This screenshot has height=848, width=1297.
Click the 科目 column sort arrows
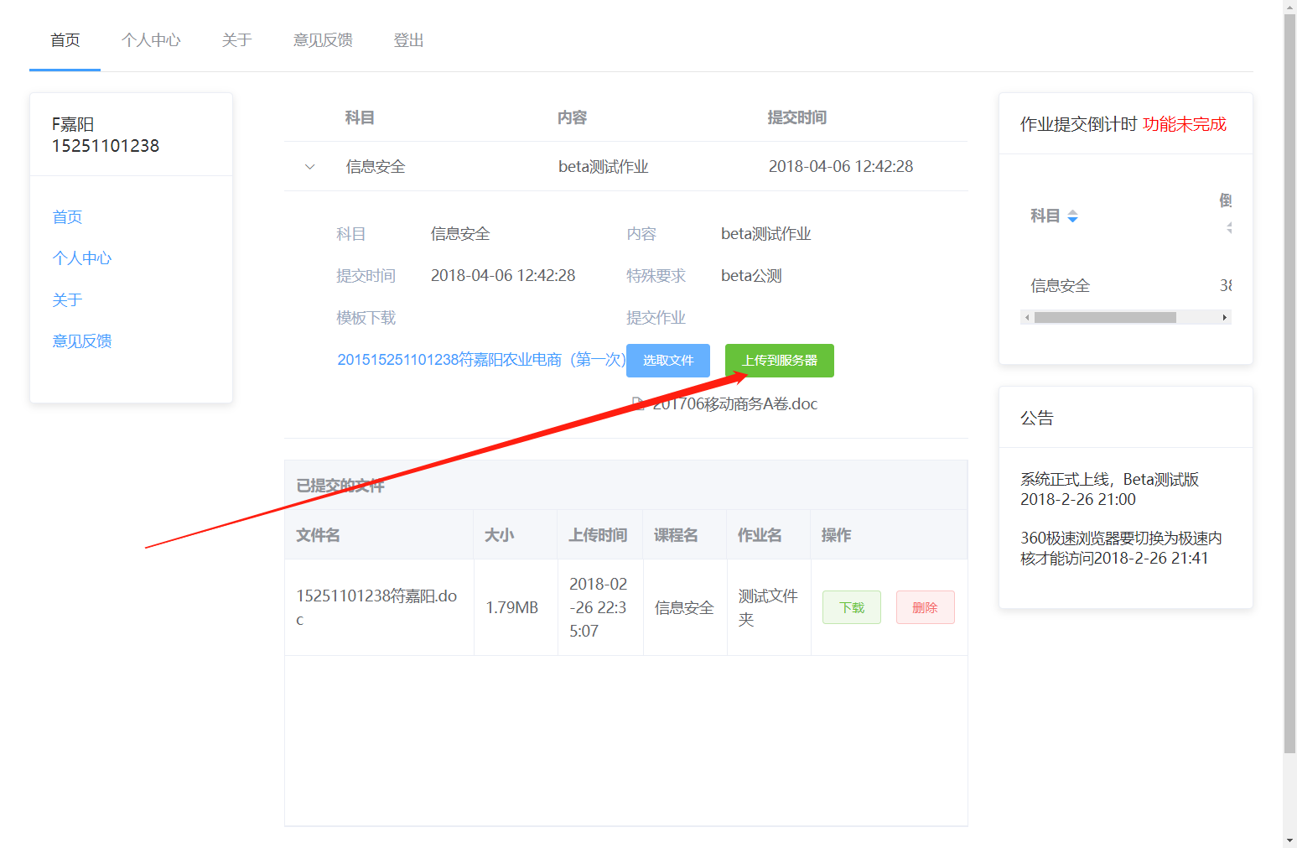coord(1072,216)
